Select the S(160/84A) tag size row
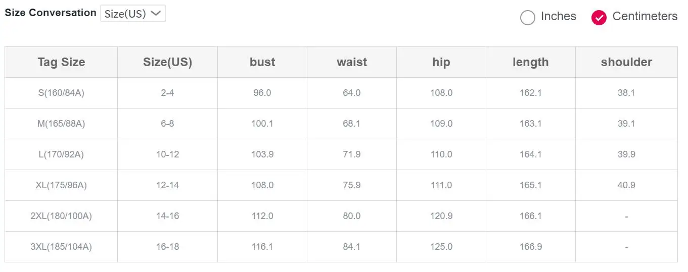 [341, 93]
